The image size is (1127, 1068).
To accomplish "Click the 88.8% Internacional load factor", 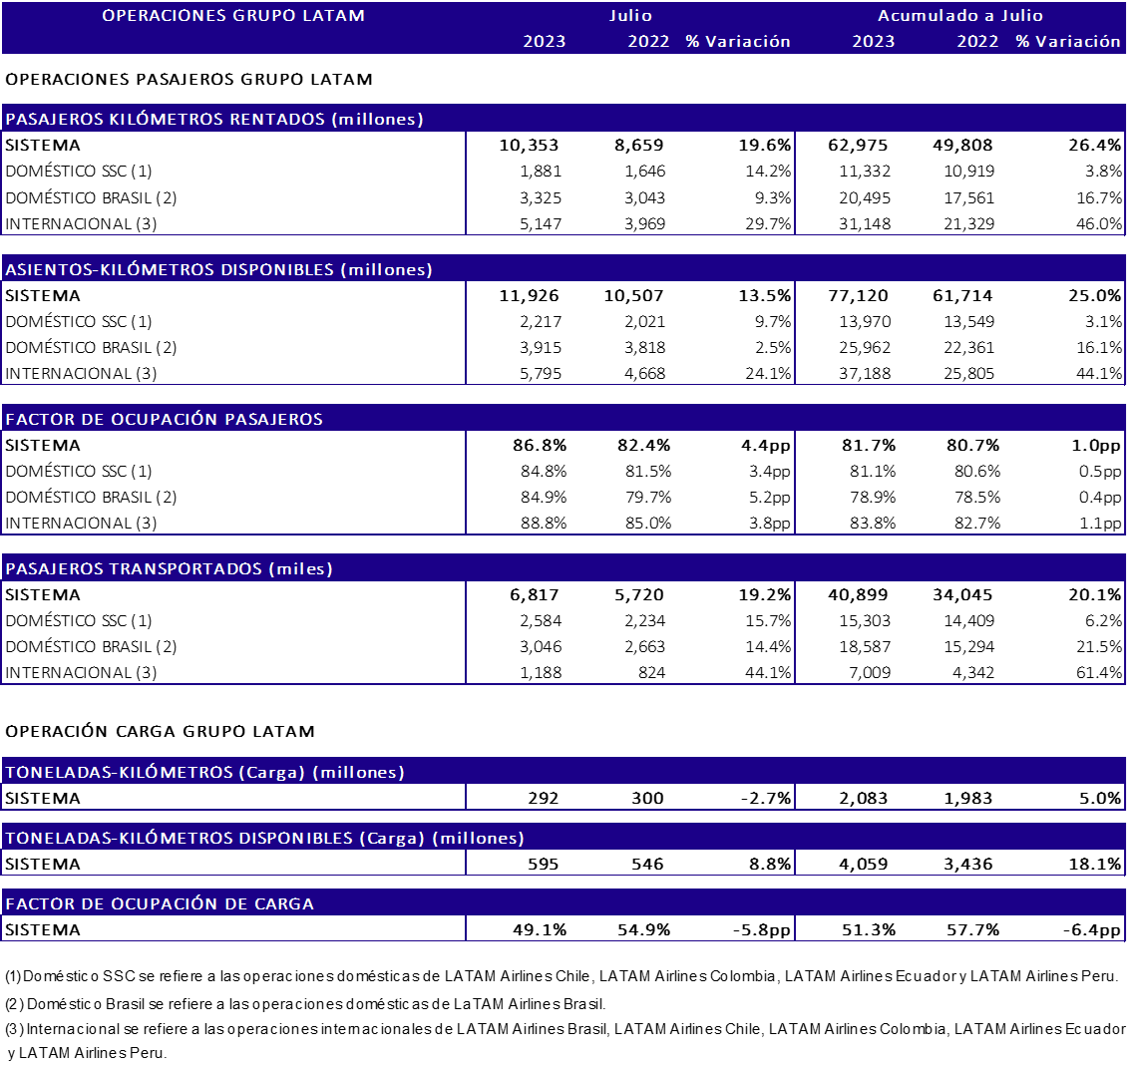I will tap(544, 523).
